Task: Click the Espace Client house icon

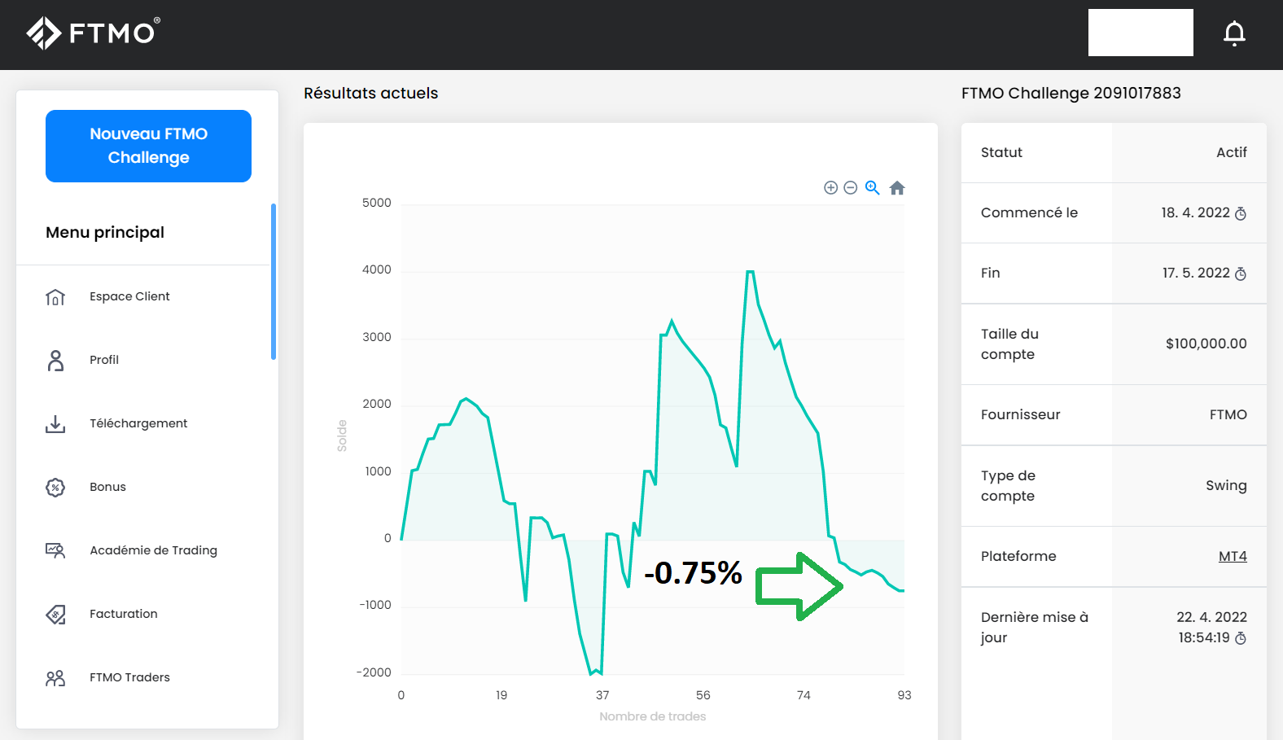Action: tap(55, 297)
